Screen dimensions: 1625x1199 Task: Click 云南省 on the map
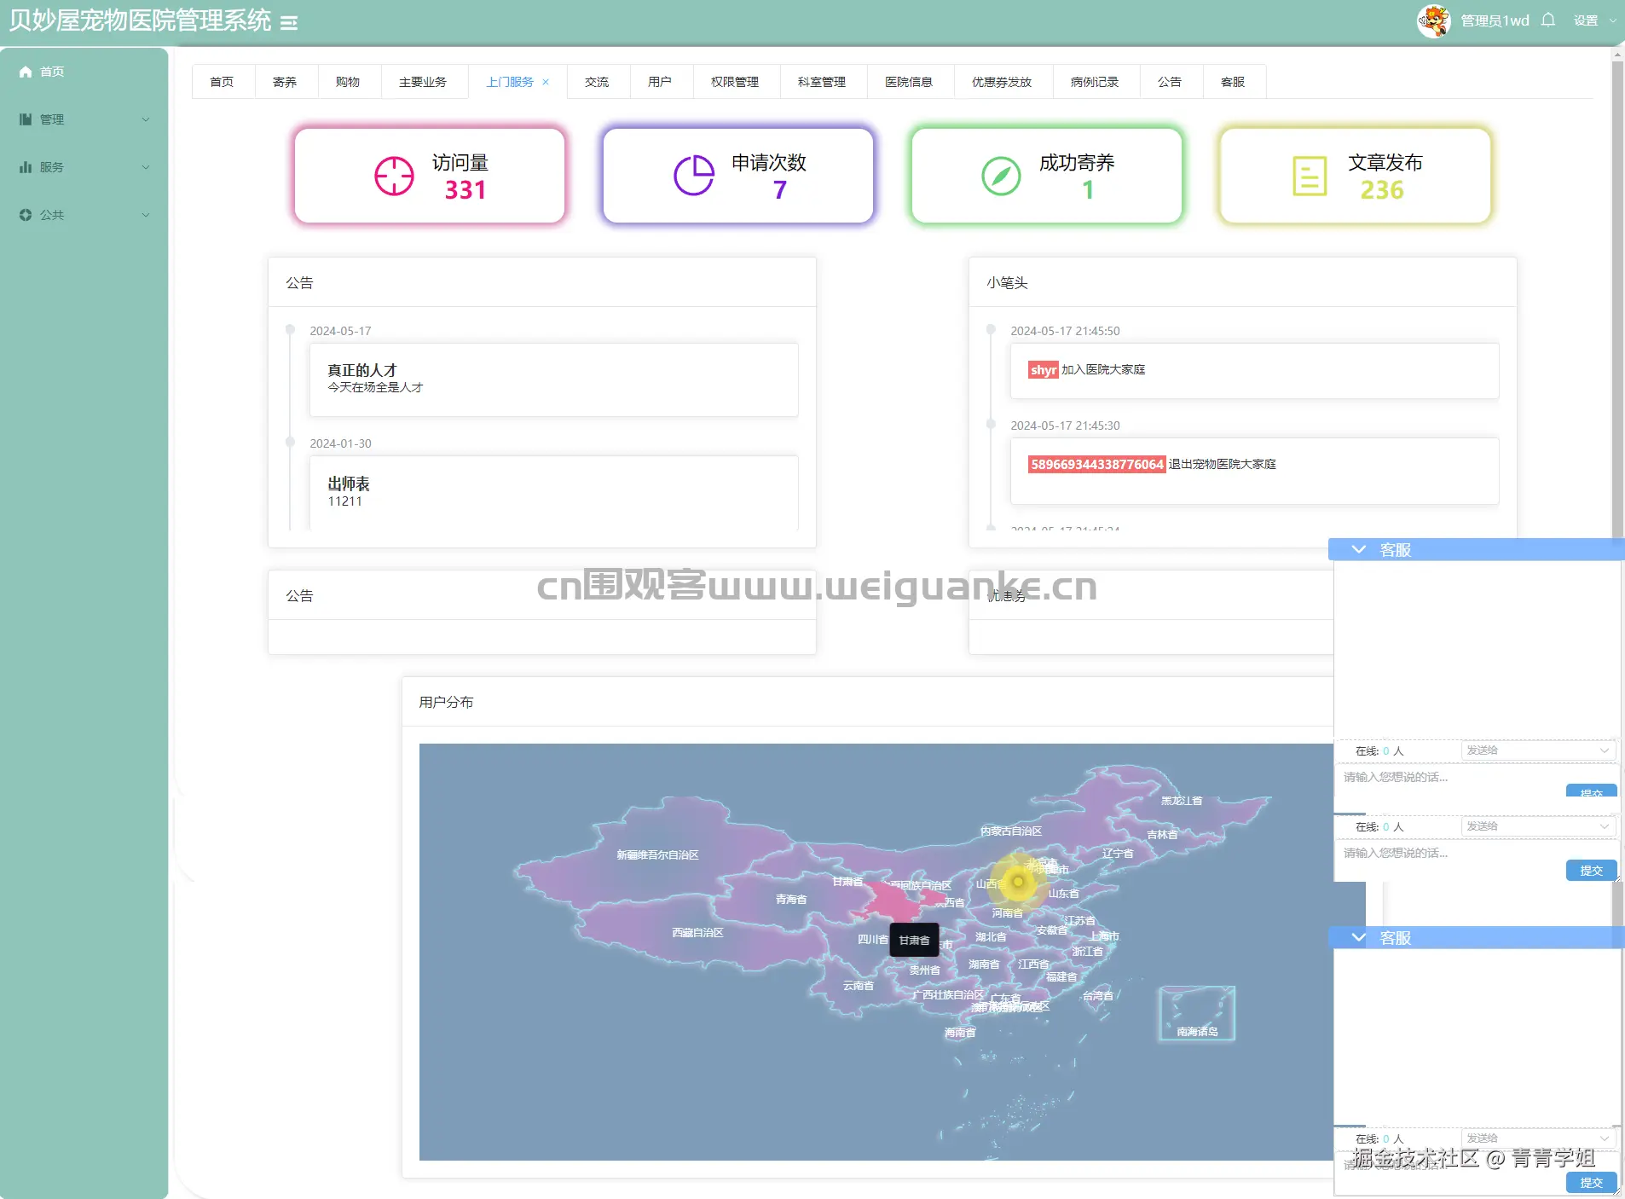859,986
